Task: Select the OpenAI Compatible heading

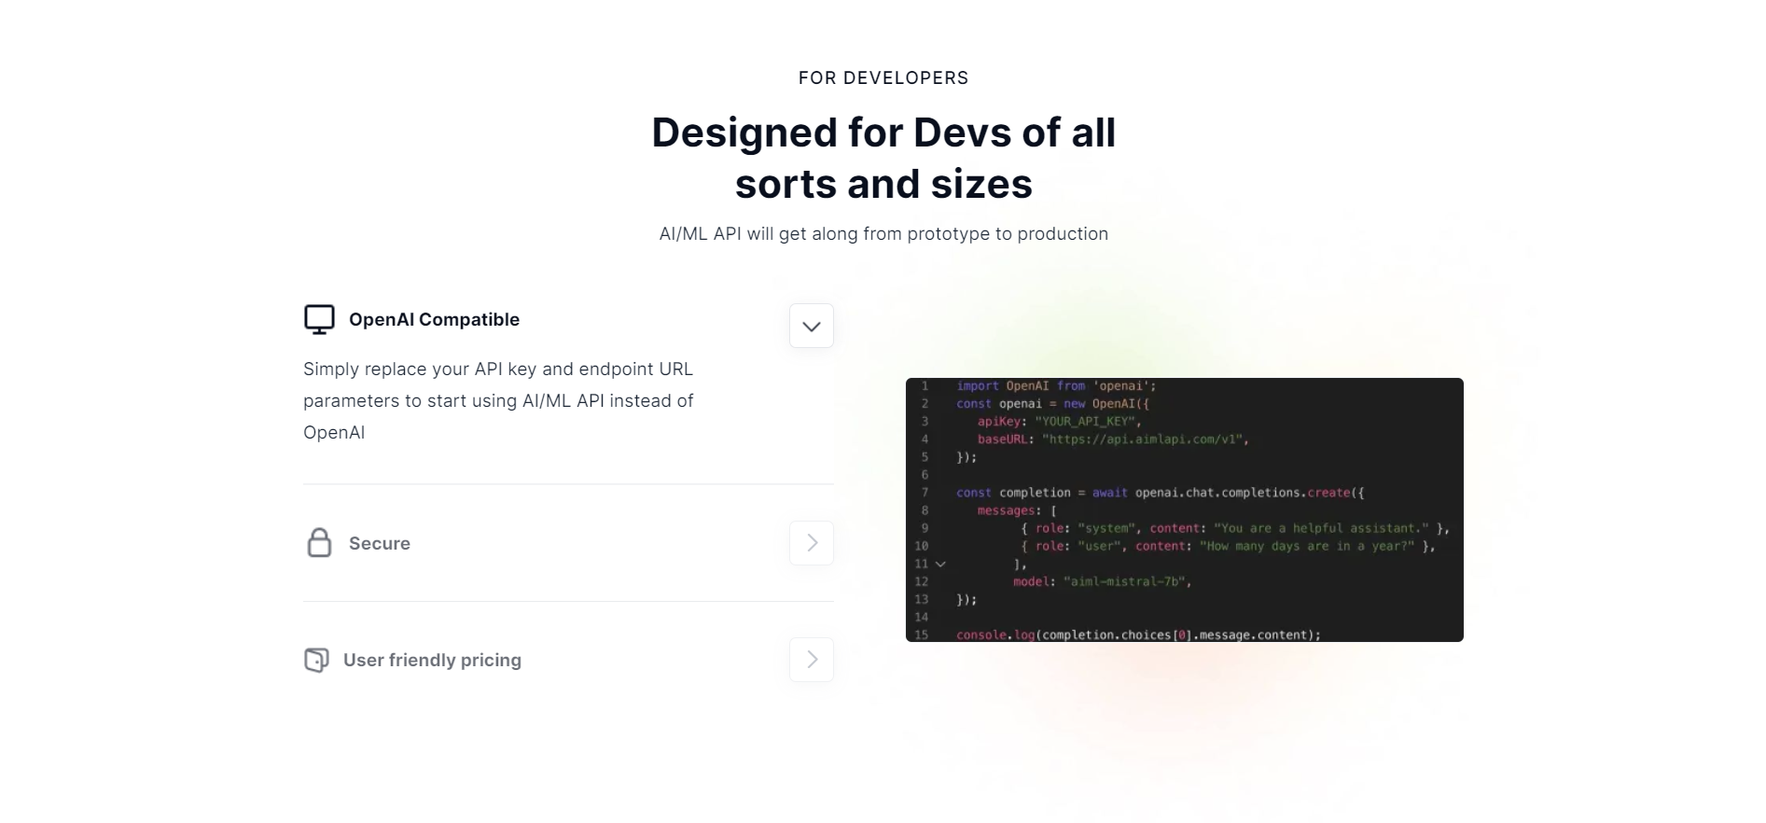Action: (434, 319)
